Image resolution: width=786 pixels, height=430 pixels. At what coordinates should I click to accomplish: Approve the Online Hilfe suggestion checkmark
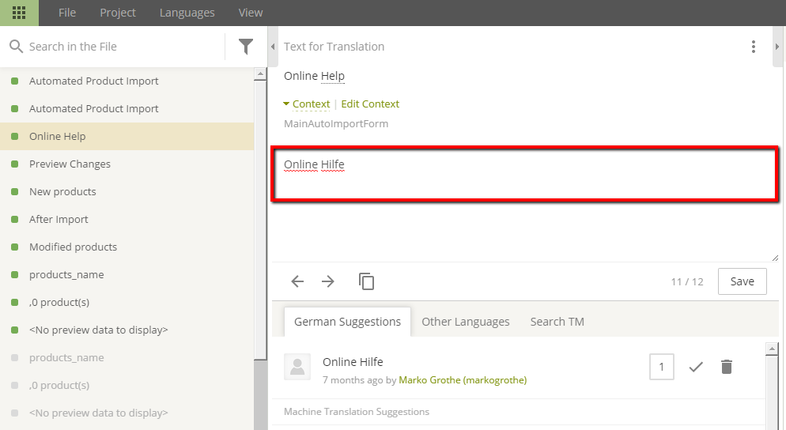click(696, 367)
